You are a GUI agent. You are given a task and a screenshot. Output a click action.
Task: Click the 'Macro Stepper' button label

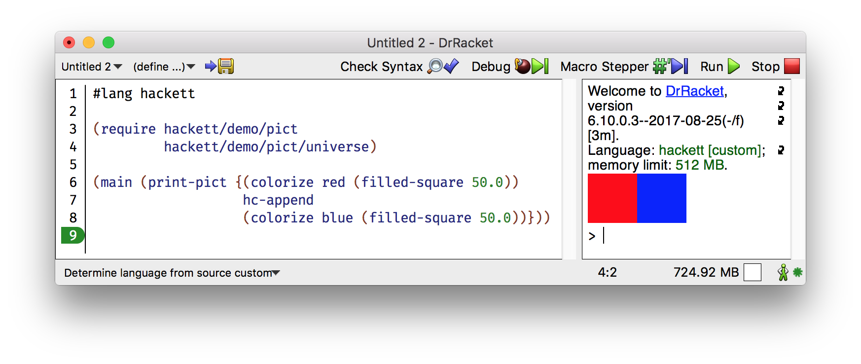click(x=605, y=67)
